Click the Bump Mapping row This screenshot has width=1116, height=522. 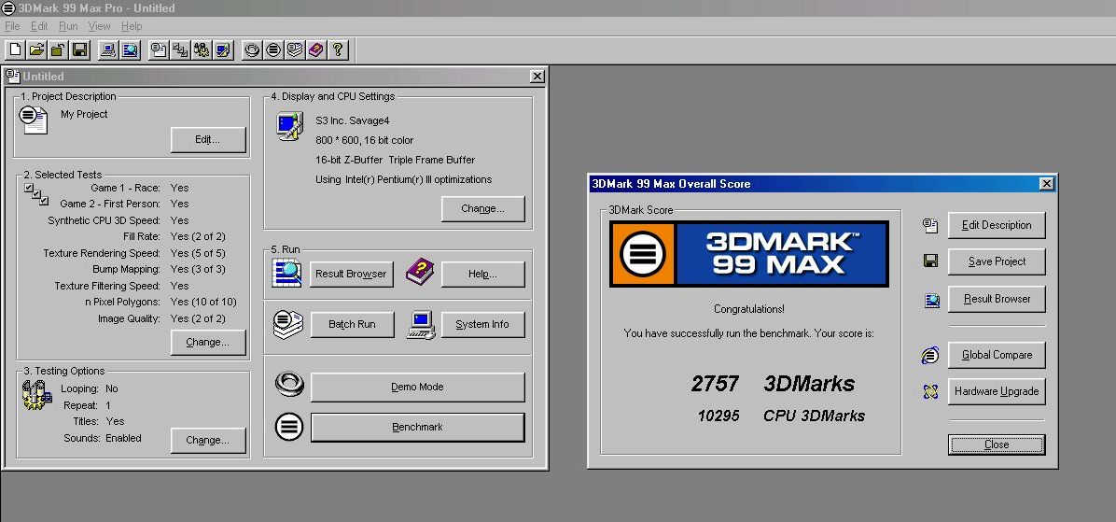tap(159, 269)
